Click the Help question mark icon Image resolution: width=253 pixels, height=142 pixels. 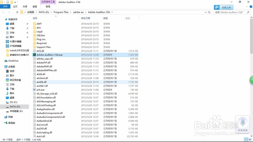[251, 7]
